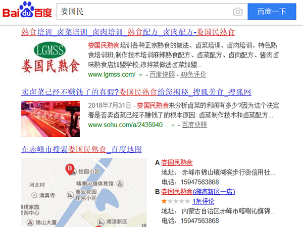Click the red deli counter thumbnail
Viewport: 303px width, 227px height.
[50, 119]
